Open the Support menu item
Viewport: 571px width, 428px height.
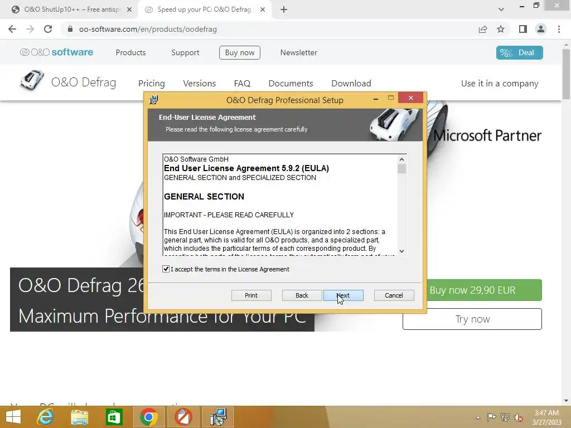click(x=185, y=52)
